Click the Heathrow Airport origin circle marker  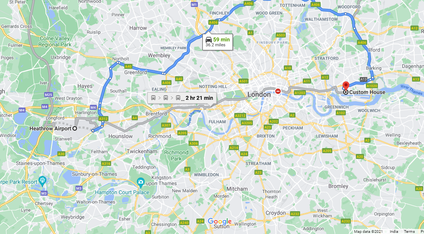pyautogui.click(x=75, y=129)
